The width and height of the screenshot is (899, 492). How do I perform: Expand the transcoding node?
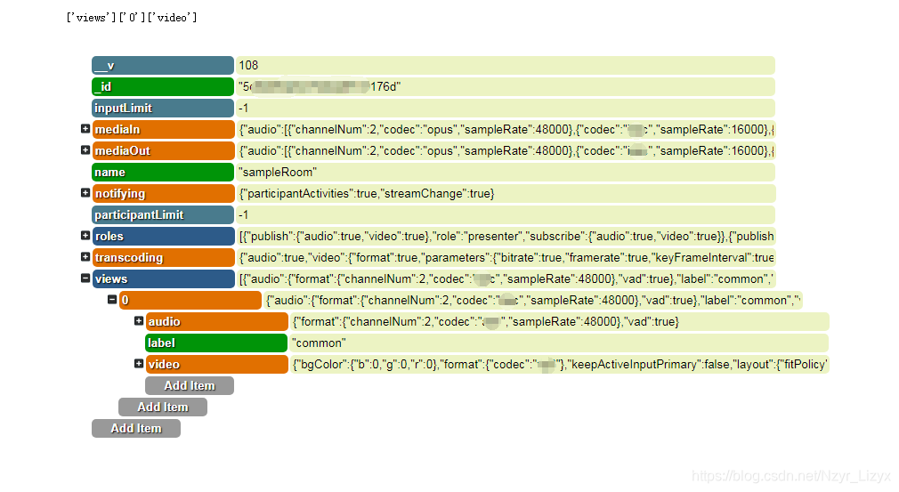tap(85, 257)
